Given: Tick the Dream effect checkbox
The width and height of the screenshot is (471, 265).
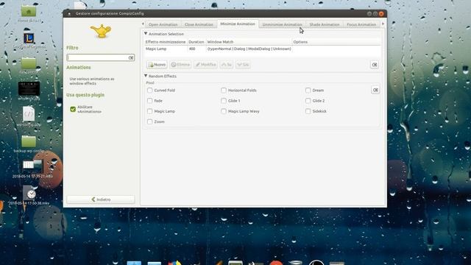Looking at the screenshot, I should 308,90.
